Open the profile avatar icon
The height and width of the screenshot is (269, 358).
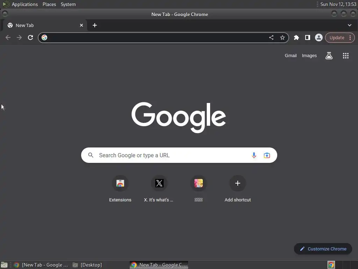point(319,37)
